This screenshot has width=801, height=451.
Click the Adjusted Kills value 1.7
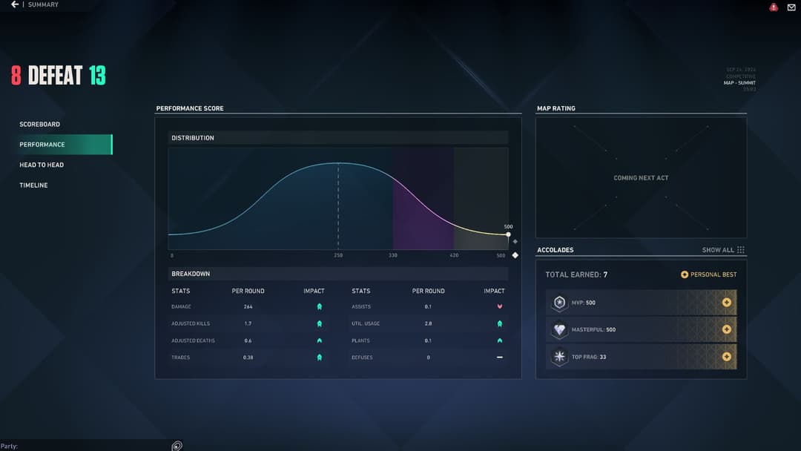point(248,324)
